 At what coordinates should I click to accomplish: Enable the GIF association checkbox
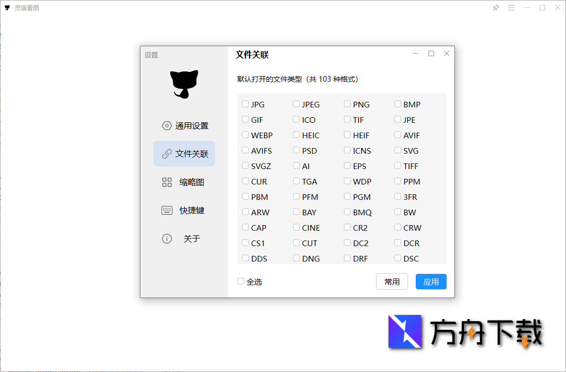coord(245,119)
